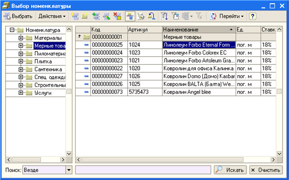Select the Услуги tree folder
289x180 pixels.
pyautogui.click(x=43, y=93)
